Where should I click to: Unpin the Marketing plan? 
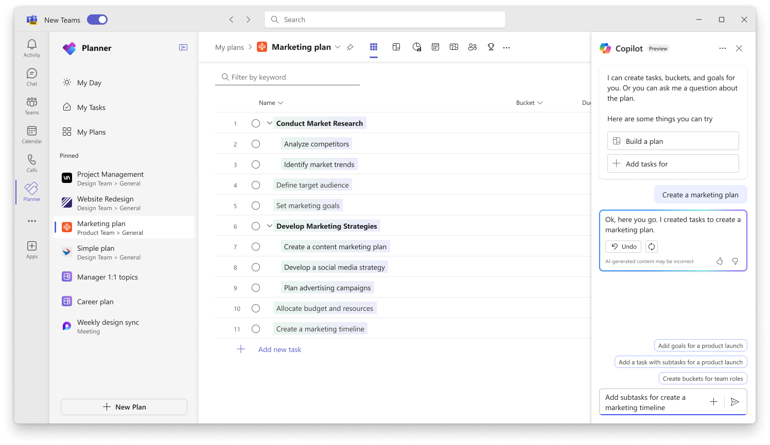350,47
